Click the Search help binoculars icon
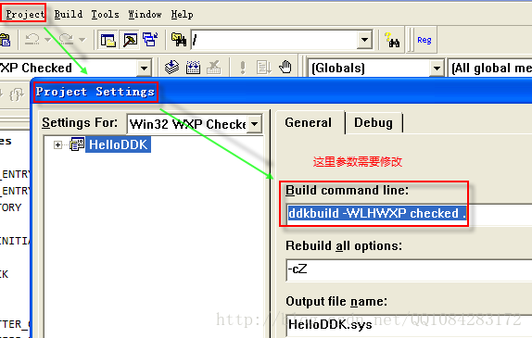 (x=393, y=40)
